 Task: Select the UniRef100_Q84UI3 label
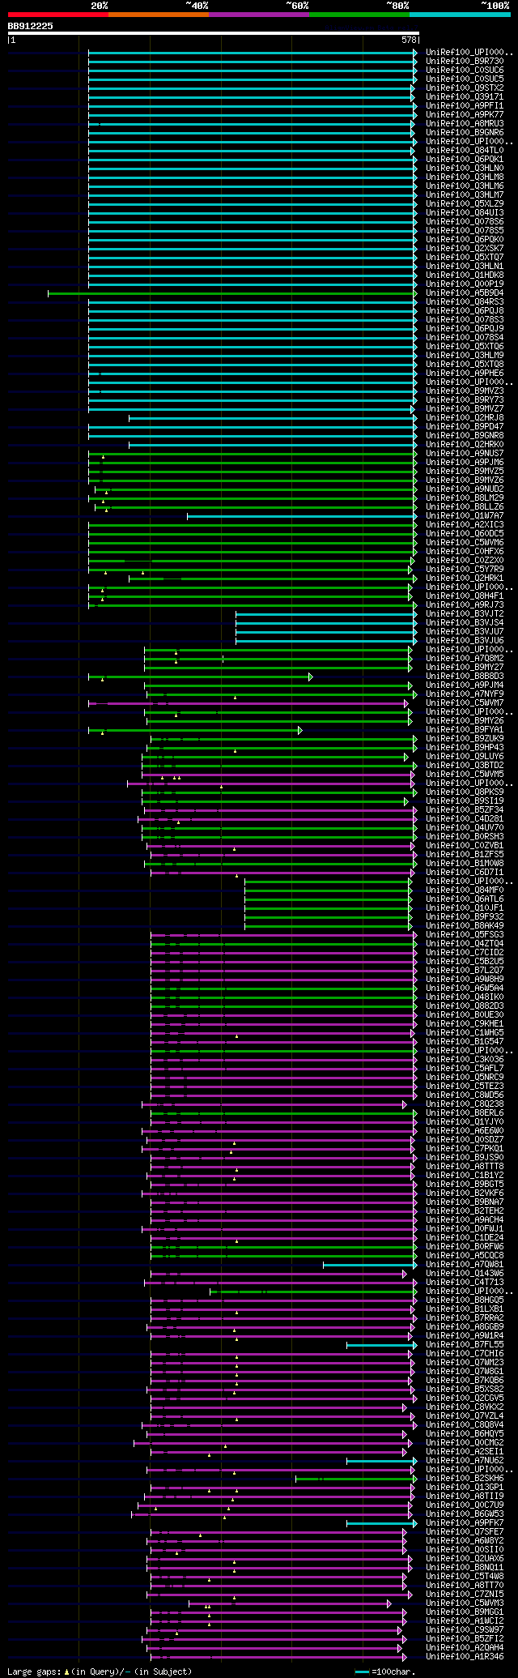tap(465, 212)
